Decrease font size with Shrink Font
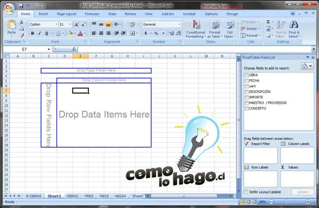The height and width of the screenshot is (208, 319). pos(83,24)
